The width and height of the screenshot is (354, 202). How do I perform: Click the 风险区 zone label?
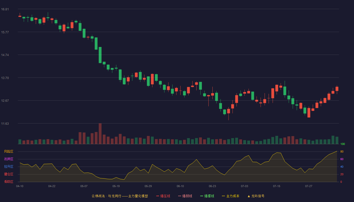9,151
